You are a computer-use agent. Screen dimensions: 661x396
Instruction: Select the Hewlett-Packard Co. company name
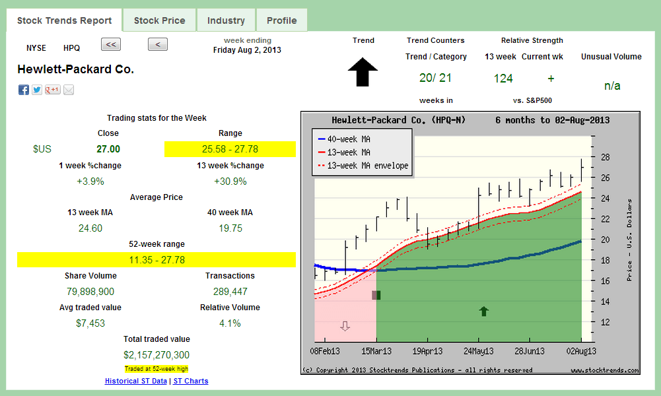75,69
